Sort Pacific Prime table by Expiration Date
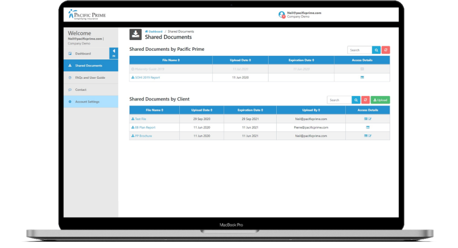This screenshot has width=458, height=248. point(301,60)
